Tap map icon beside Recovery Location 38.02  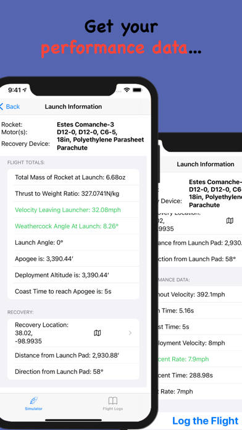(98, 333)
